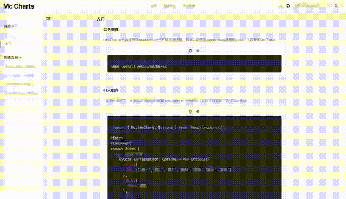Copy the ohpm install command code
Screen dimensions: 346x199
coord(190,51)
